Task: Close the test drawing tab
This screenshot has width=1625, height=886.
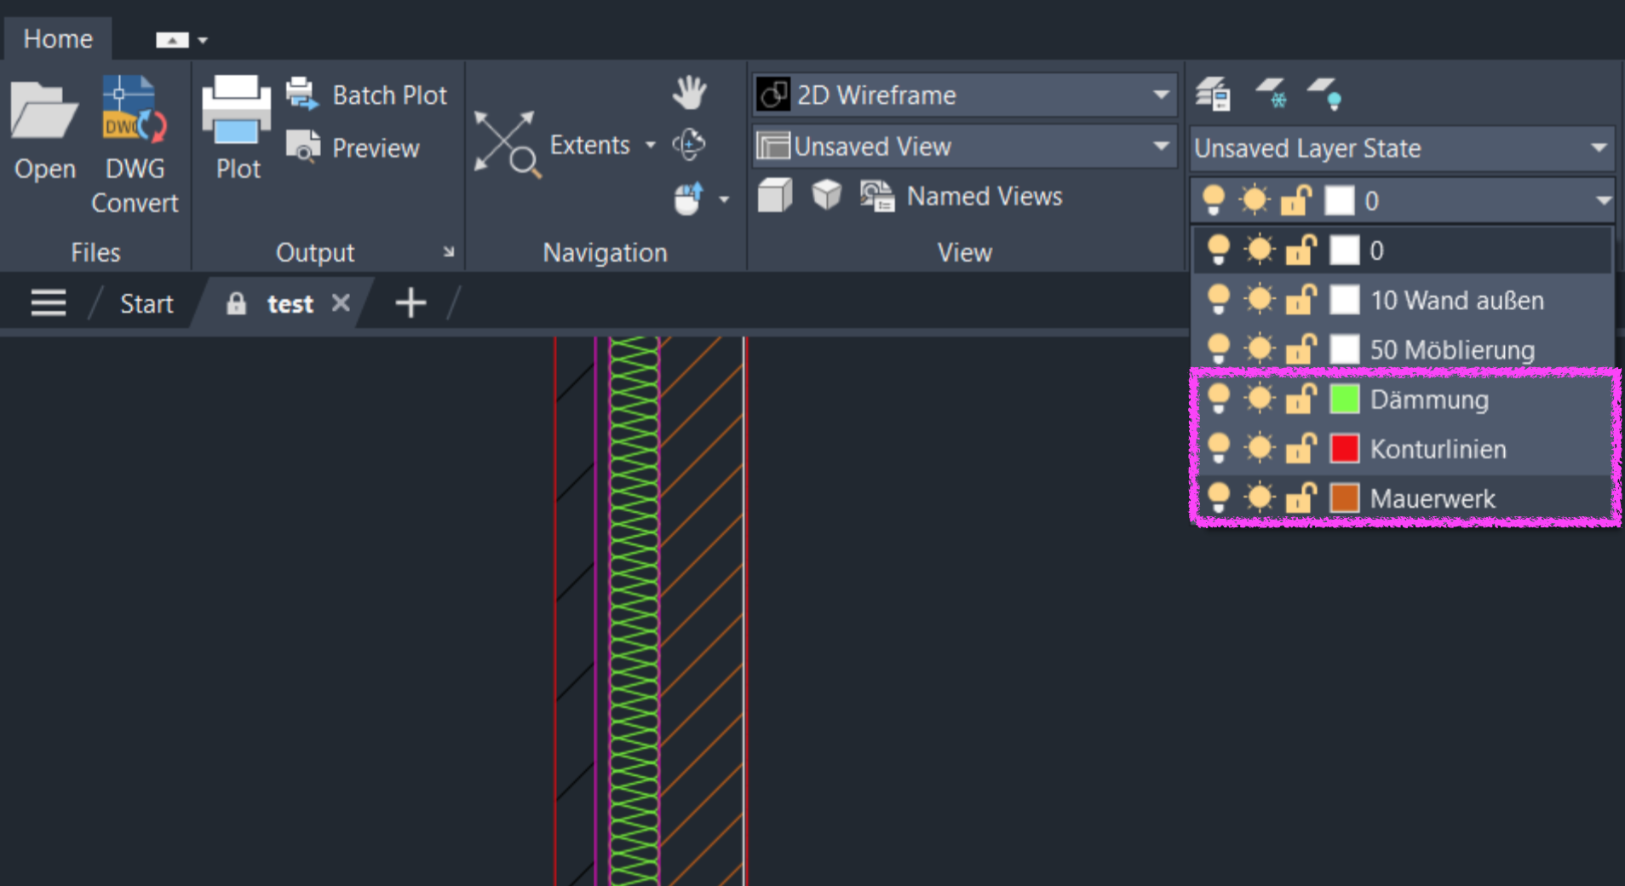Action: [341, 302]
